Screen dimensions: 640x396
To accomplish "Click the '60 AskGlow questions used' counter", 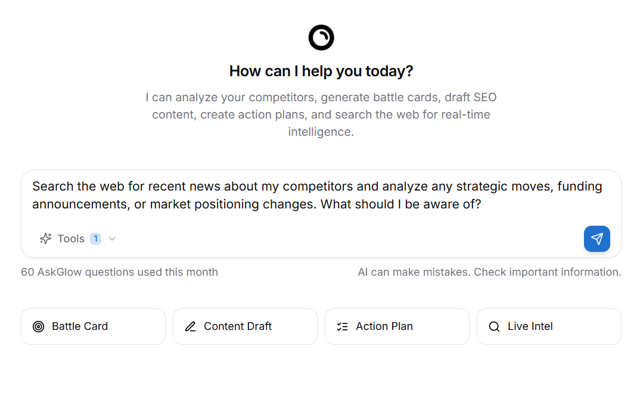I will (x=119, y=272).
